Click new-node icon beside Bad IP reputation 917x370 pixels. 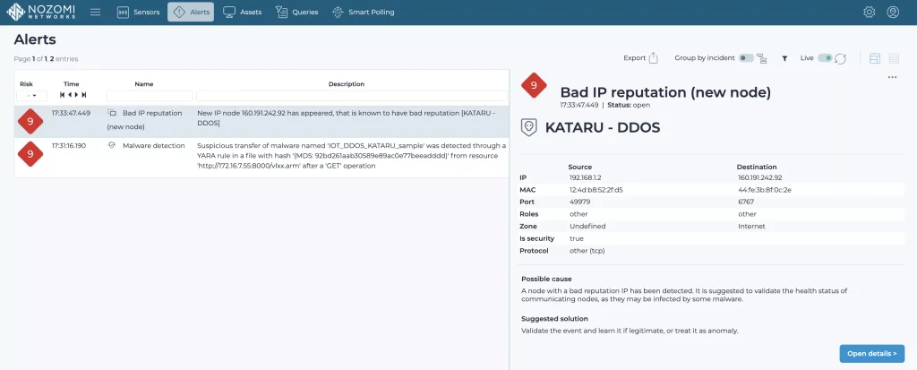pos(112,113)
